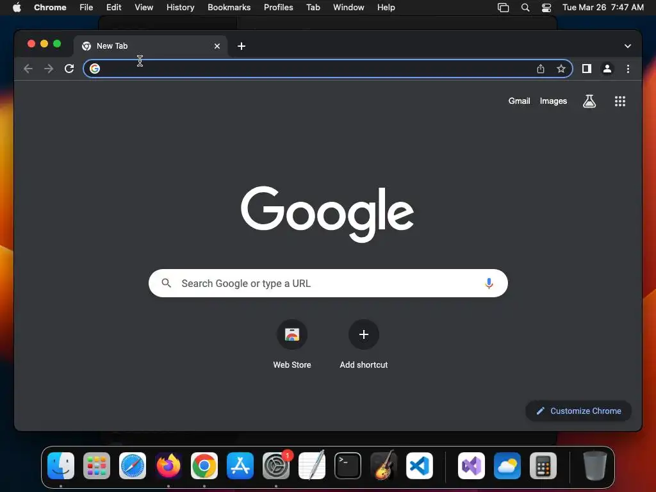The height and width of the screenshot is (492, 656).
Task: Open the File menu
Action: (86, 8)
